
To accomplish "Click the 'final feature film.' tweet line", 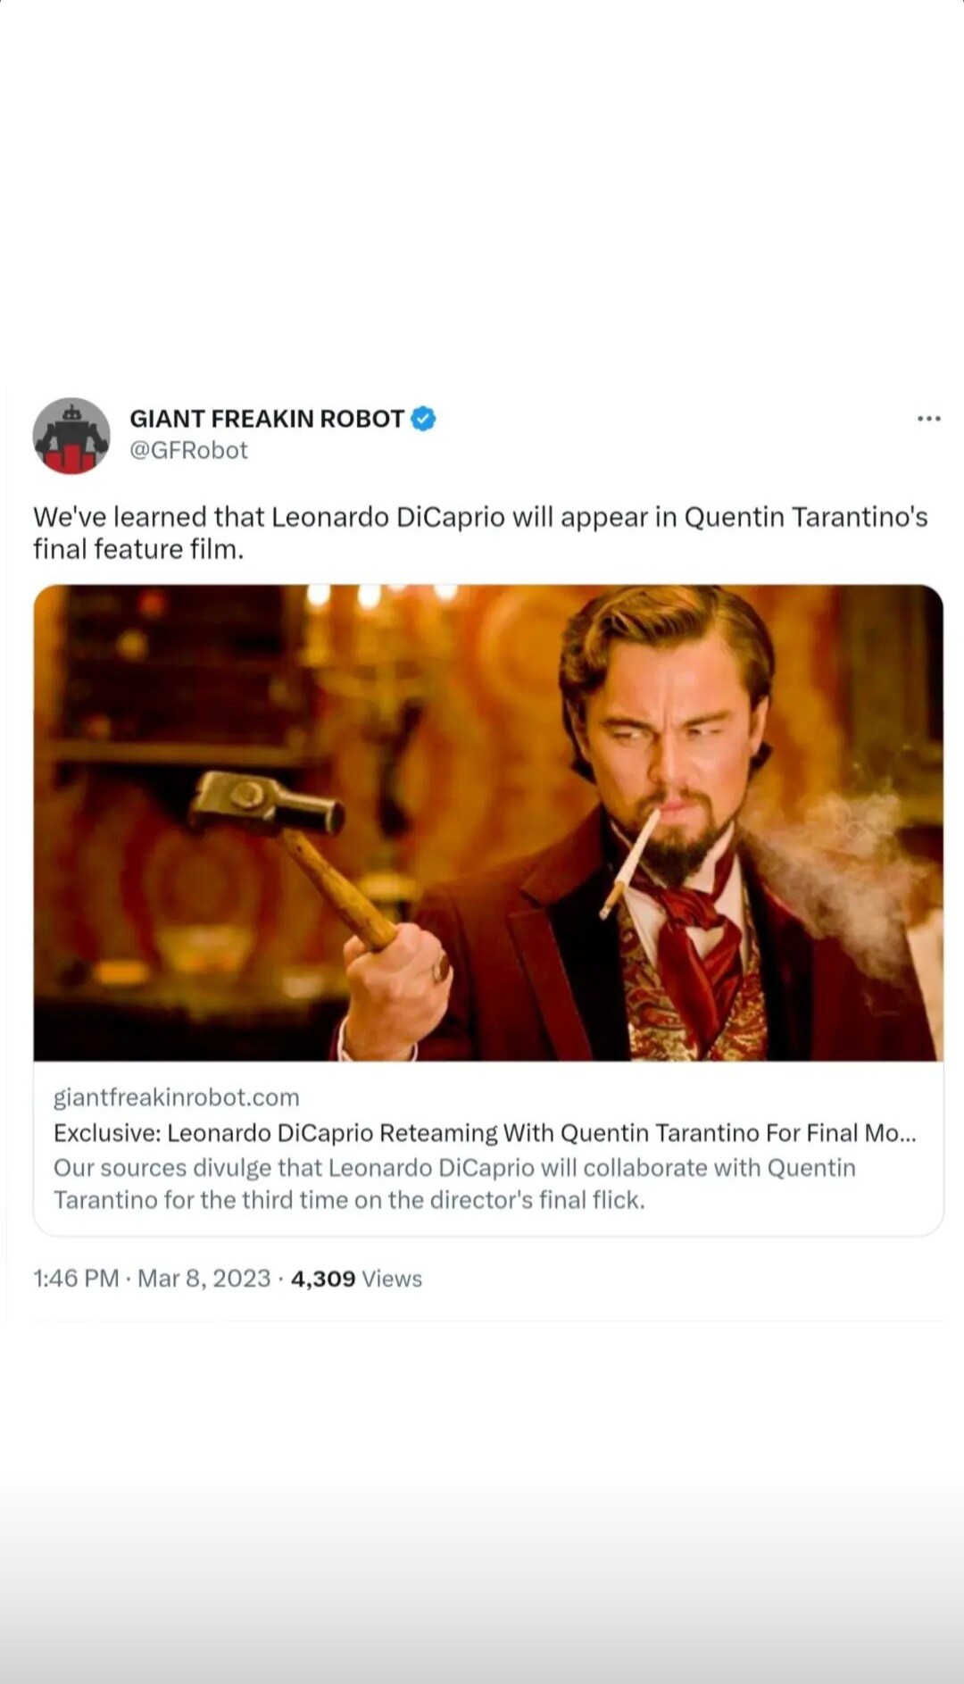I will 138,549.
